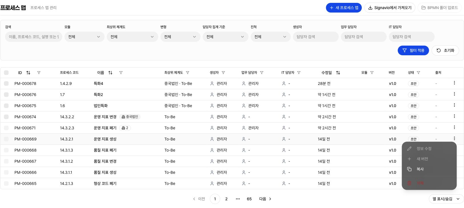
Task: Choose 복사 in the context menu
Action: coord(429,169)
